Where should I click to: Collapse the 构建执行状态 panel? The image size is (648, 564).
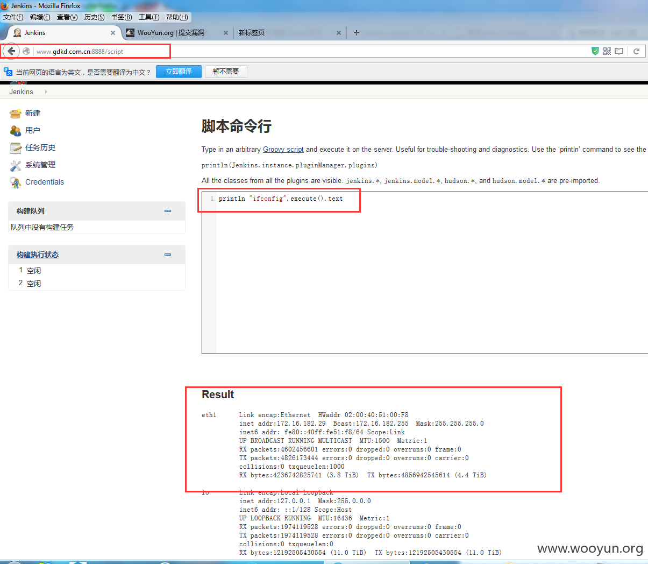pyautogui.click(x=168, y=255)
